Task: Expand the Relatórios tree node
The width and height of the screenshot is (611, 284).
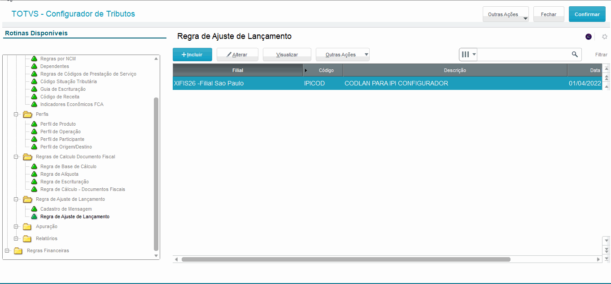Action: point(16,238)
